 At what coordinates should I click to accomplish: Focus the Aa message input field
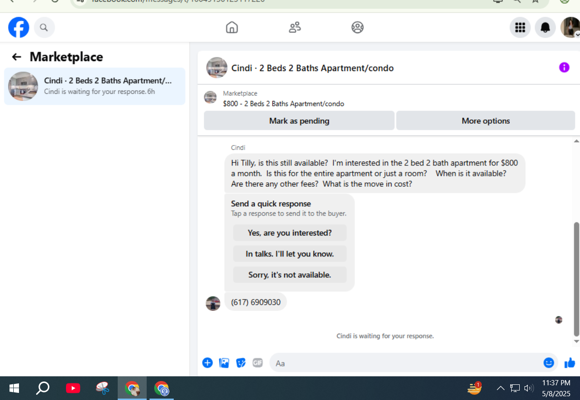tap(406, 363)
